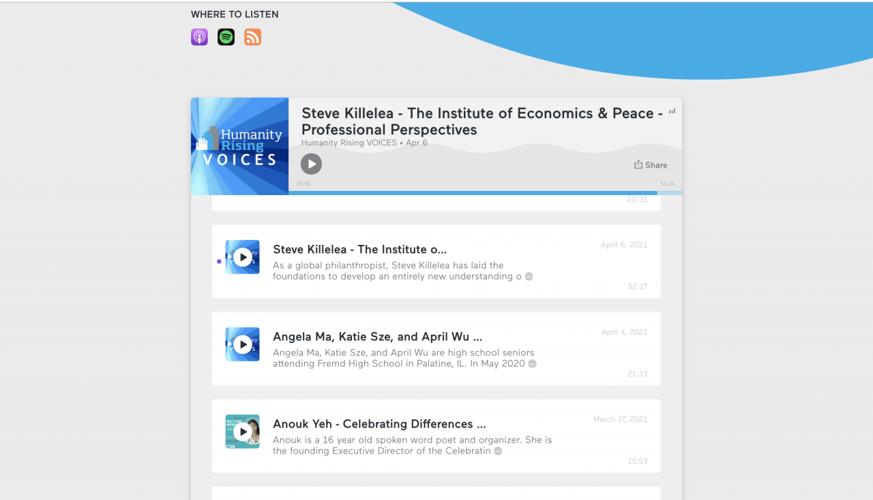Play the current Steve Killelea episode in the player
This screenshot has width=873, height=500.
point(312,164)
